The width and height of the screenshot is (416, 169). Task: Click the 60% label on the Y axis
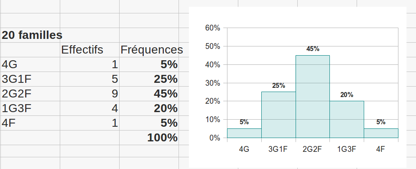(212, 28)
